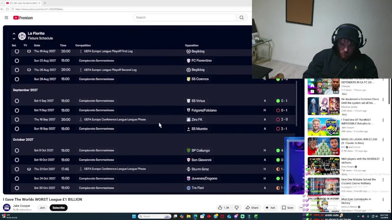Open 'NBA players with the WEIRDEST skillsets' link
The image size is (392, 220).
click(360, 161)
